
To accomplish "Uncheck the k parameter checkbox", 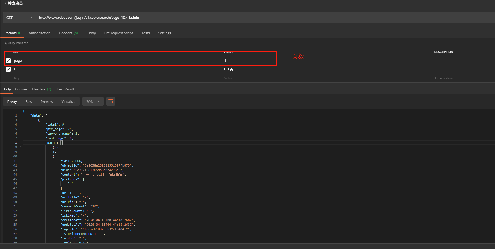I will pyautogui.click(x=8, y=69).
